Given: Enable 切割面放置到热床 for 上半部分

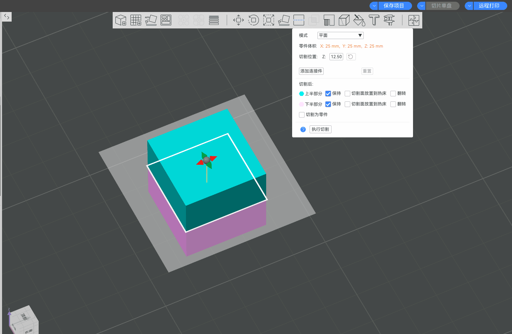Looking at the screenshot, I should [347, 94].
